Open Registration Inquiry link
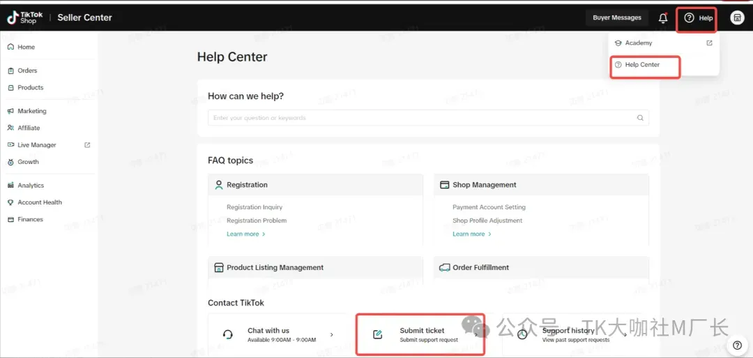Viewport: 753px width, 358px height. coord(254,207)
